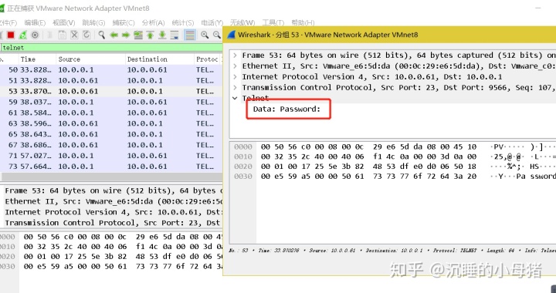Go back to the previous packet arrow
556x293 pixels.
pos(114,35)
